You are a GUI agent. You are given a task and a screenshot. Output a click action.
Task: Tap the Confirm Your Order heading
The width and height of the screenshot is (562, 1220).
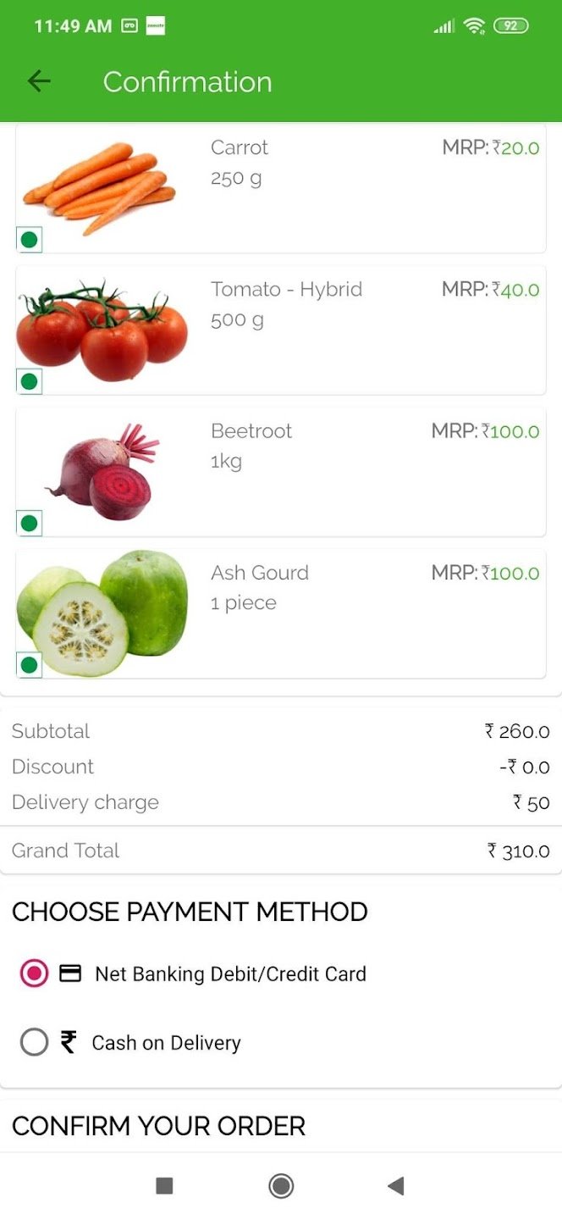tap(158, 1126)
